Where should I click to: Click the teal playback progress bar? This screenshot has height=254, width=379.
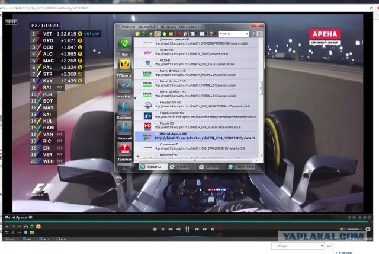186,221
